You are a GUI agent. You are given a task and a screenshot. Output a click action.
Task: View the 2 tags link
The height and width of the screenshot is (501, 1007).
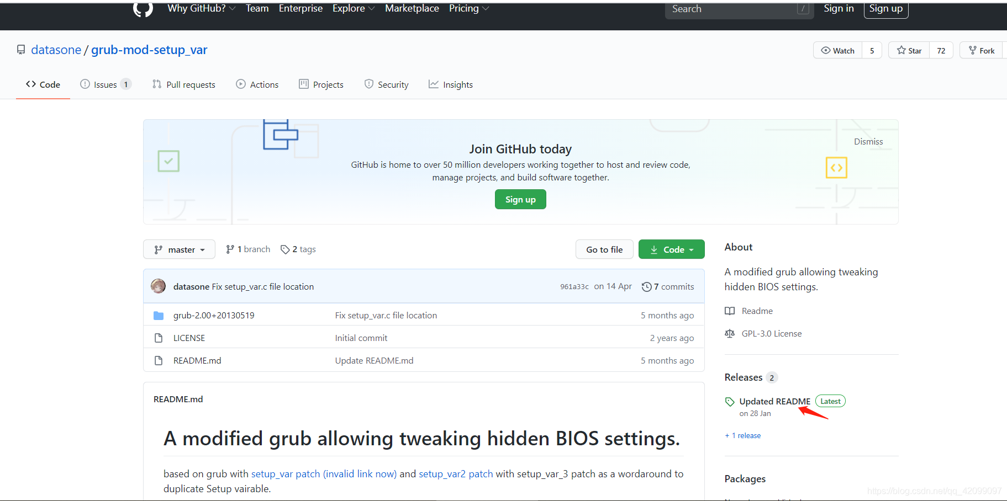(298, 249)
